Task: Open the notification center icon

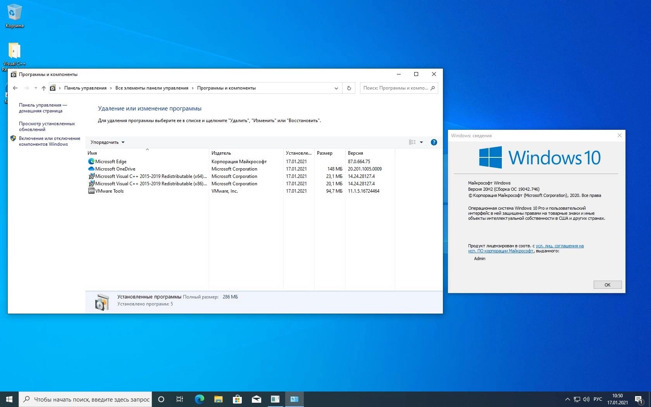Action: [639, 399]
